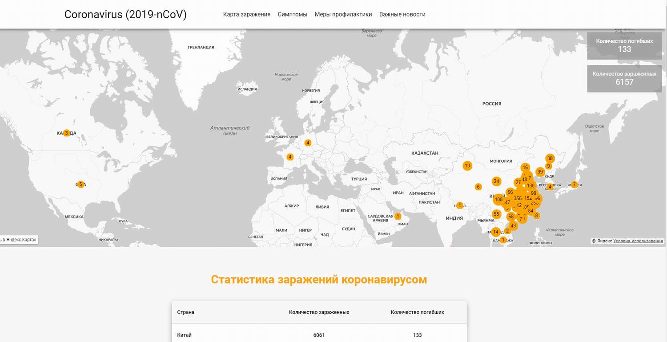Click the Nepal marker labeled 1

pos(460,205)
